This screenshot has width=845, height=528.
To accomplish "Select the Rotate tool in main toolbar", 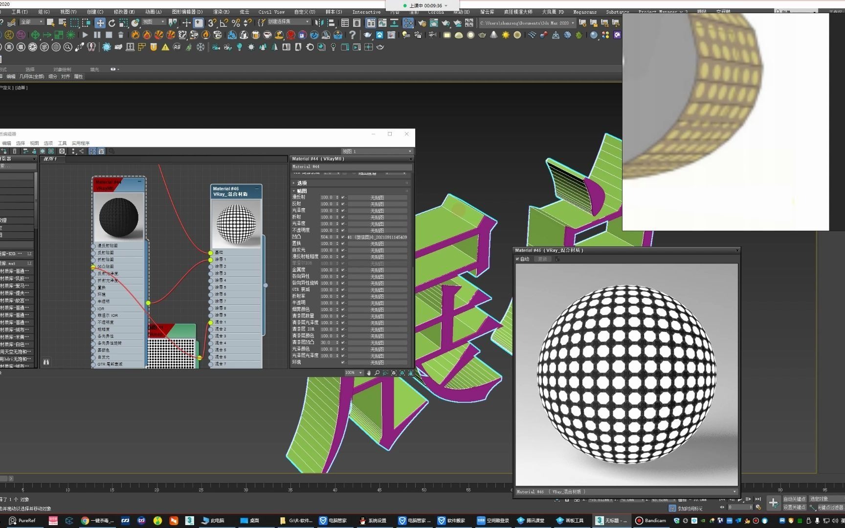I will 112,22.
